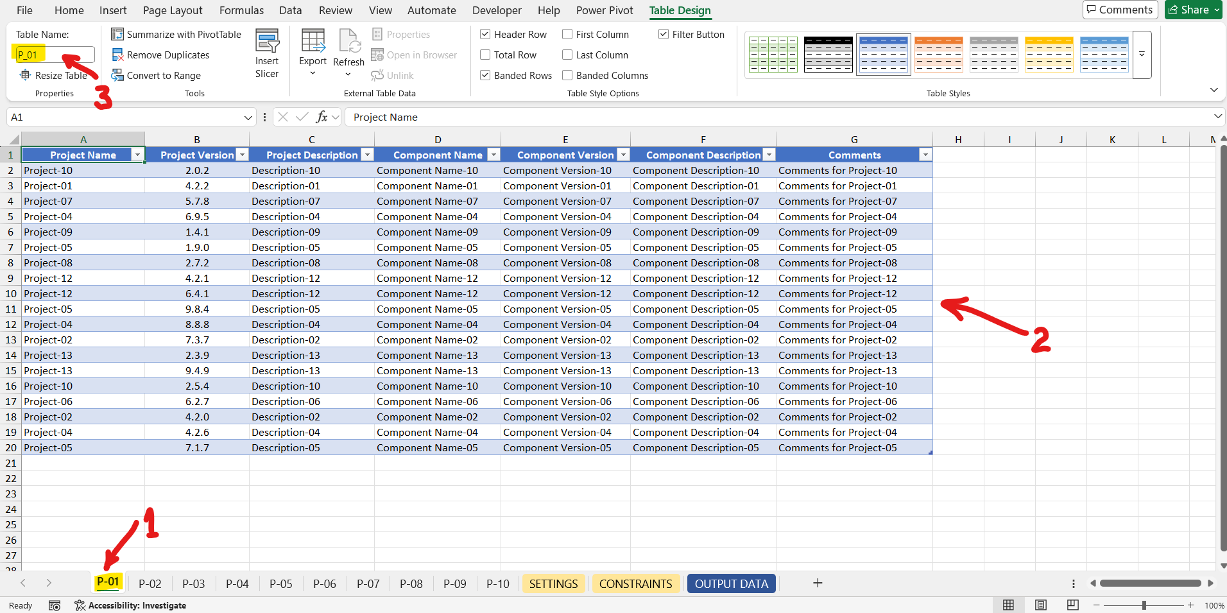Click the zoom slider handle

[x=1144, y=605]
